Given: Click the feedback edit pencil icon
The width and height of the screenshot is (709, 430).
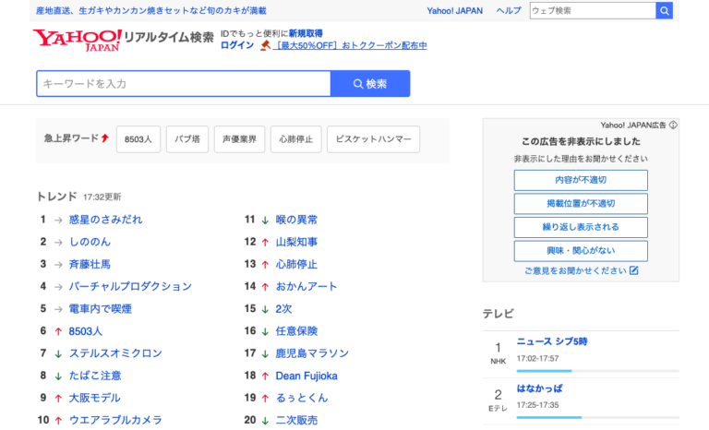Looking at the screenshot, I should 634,270.
